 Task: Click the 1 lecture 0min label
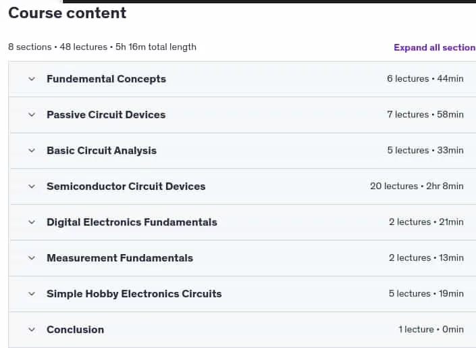[x=431, y=330]
